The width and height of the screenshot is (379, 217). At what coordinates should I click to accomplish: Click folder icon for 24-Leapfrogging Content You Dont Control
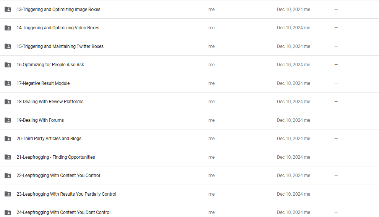point(8,212)
